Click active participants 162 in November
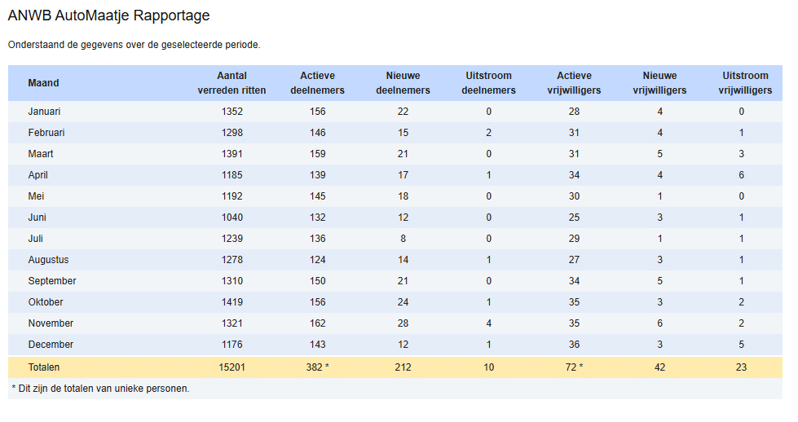The image size is (798, 422). coord(318,323)
